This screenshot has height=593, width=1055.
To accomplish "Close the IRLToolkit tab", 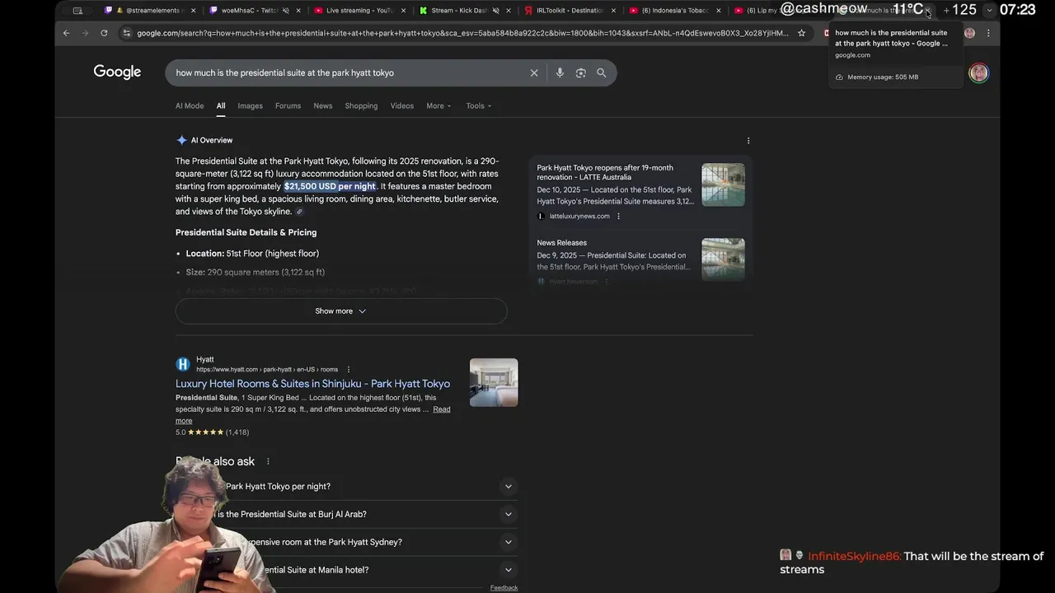I will [x=613, y=11].
